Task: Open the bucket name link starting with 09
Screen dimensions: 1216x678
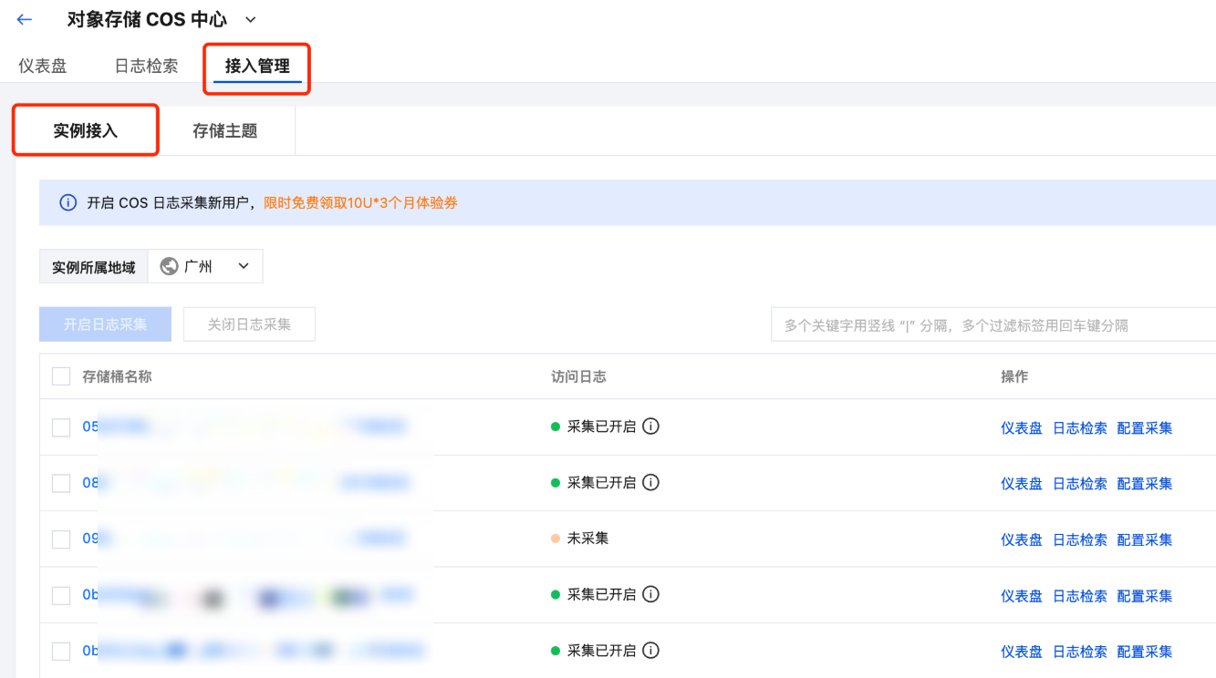Action: point(244,539)
